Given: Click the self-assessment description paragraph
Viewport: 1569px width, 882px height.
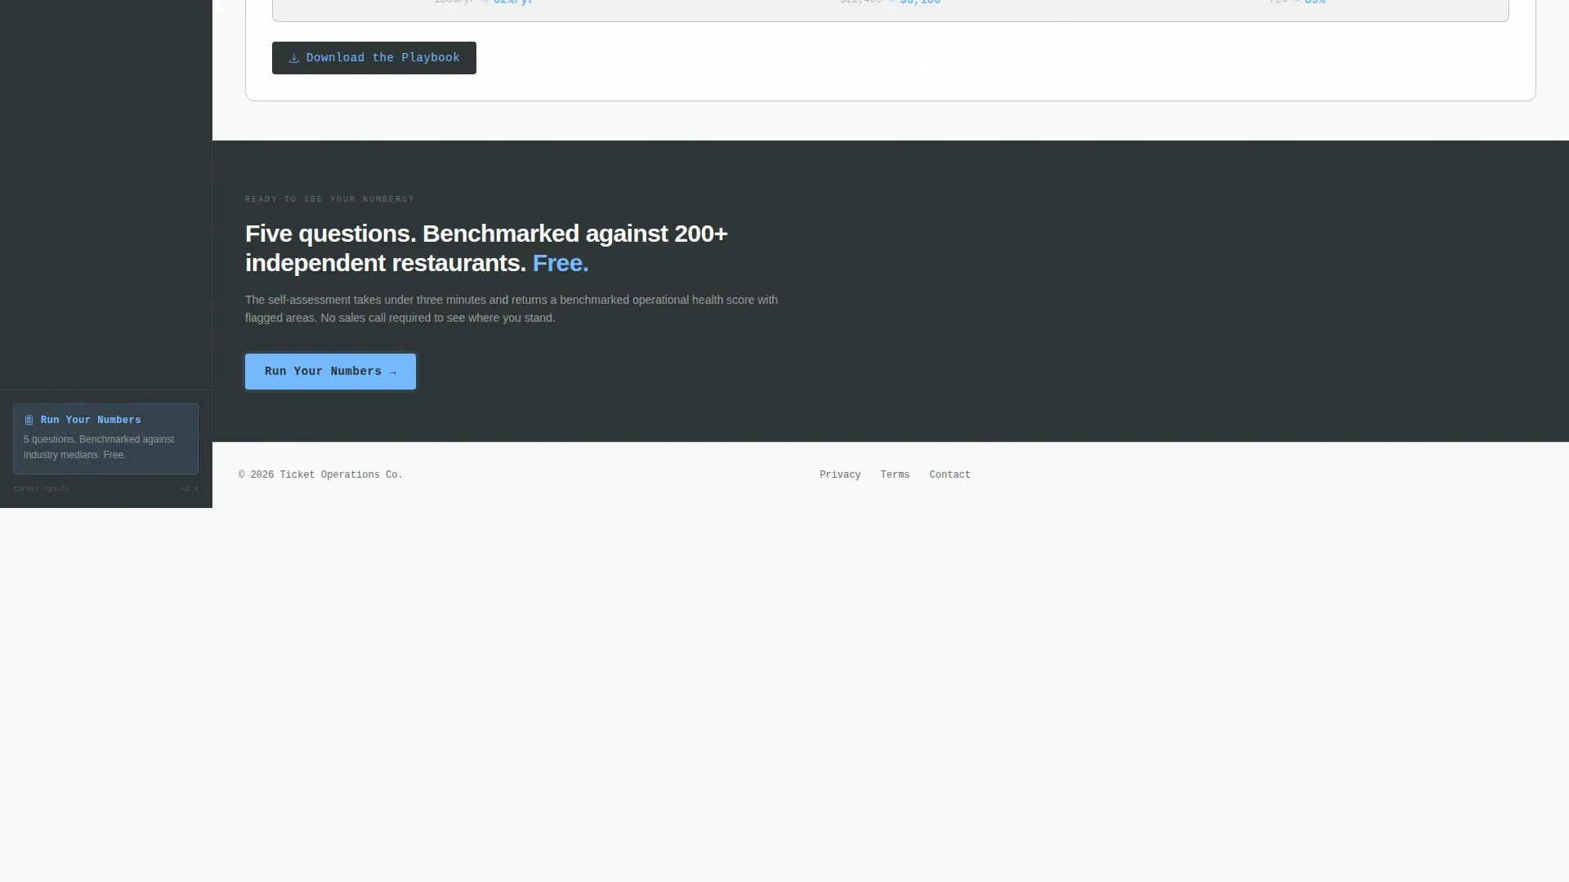Looking at the screenshot, I should point(512,310).
